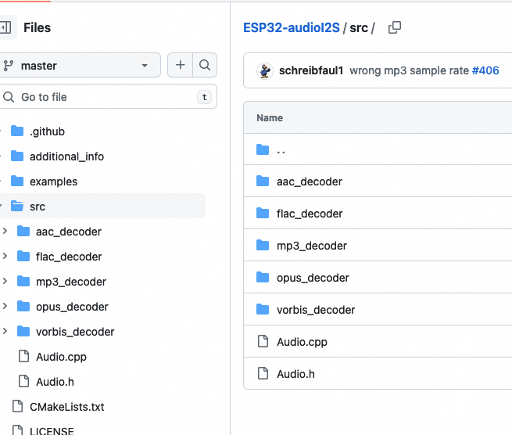Expand mp3_decoder chevron in sidebar tree
Viewport: 512px width, 435px height.
[5, 282]
